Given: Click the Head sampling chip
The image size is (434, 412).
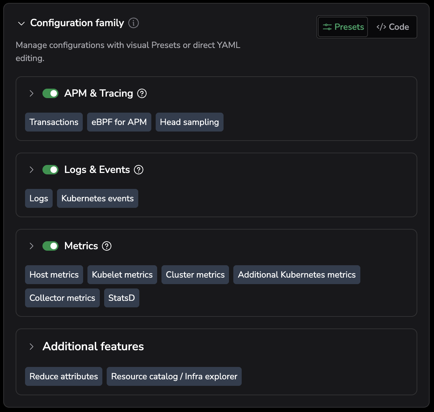Looking at the screenshot, I should tap(189, 122).
